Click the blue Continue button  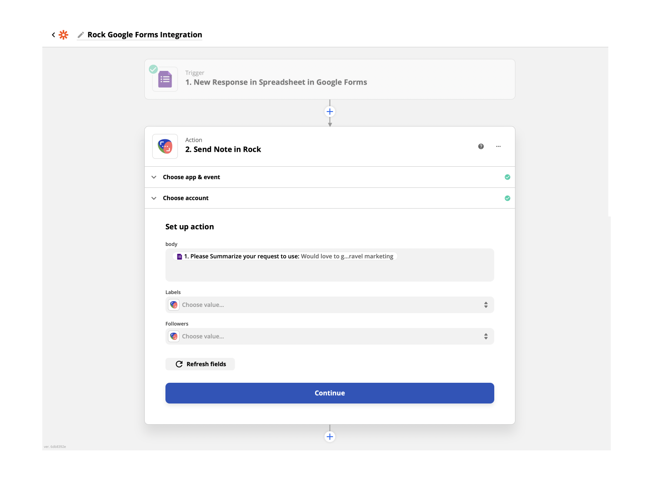(x=330, y=393)
